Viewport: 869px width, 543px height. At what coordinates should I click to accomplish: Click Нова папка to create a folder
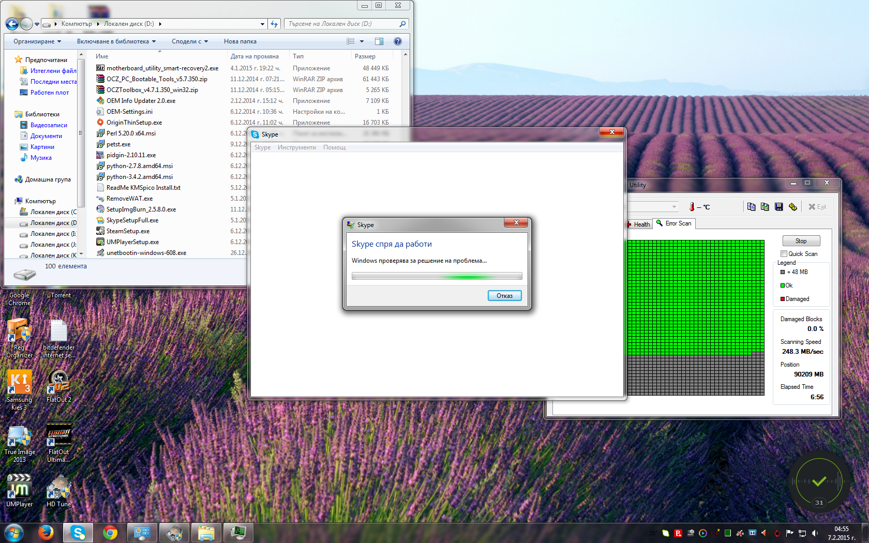[x=240, y=41]
